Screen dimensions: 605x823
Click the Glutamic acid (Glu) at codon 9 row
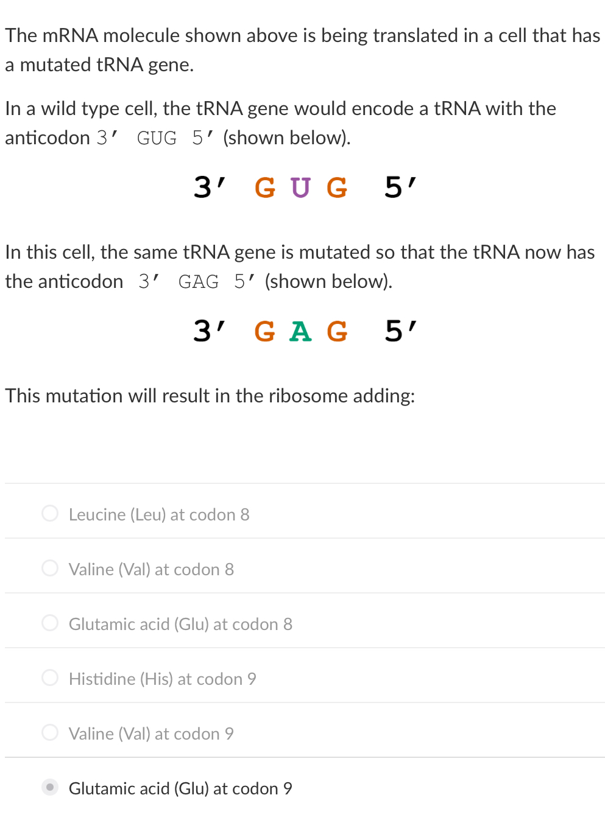(180, 788)
